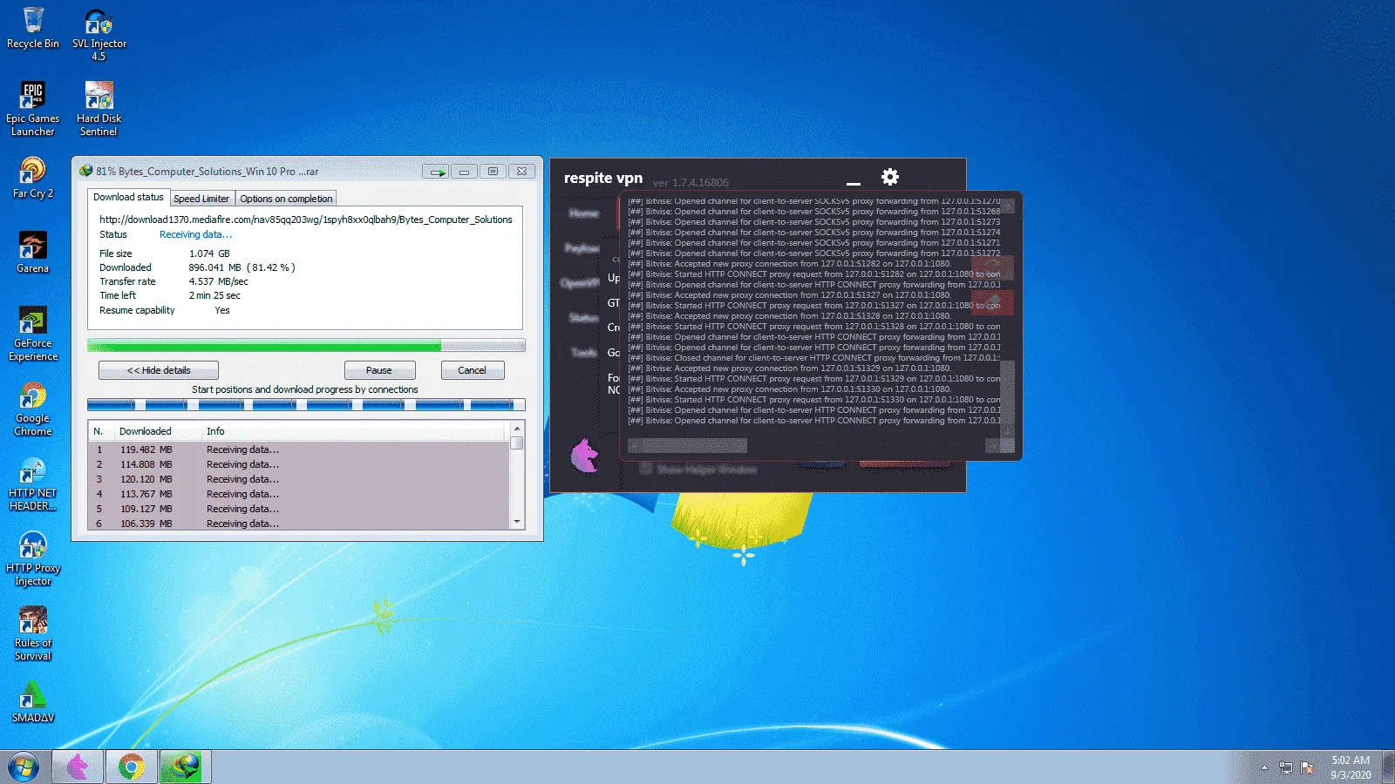Switch to the Speed Limiter tab
The width and height of the screenshot is (1395, 784).
point(201,199)
